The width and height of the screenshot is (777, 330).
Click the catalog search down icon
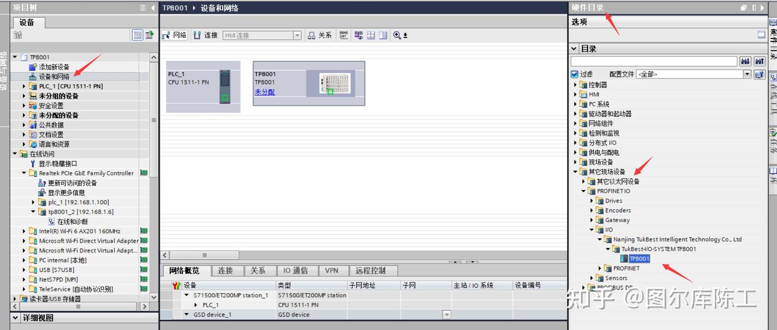coord(746,61)
